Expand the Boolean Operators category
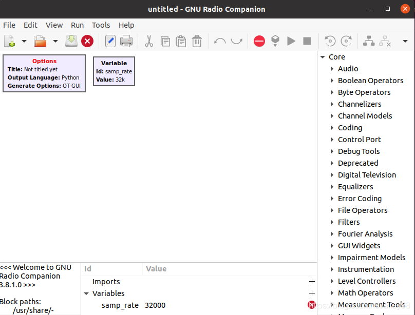Viewport: 415px width, 315px height. pyautogui.click(x=332, y=81)
